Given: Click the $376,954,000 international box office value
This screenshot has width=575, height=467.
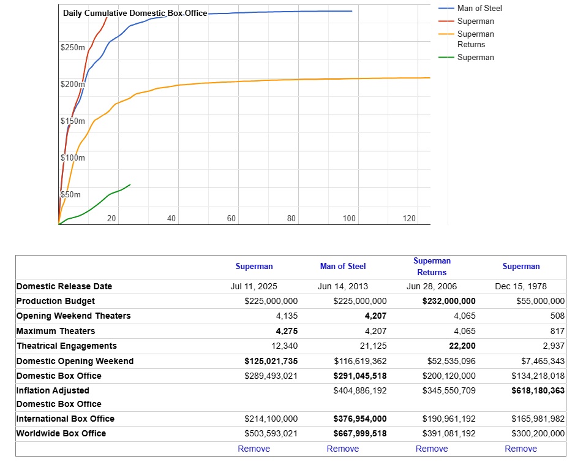Looking at the screenshot, I should [x=360, y=419].
